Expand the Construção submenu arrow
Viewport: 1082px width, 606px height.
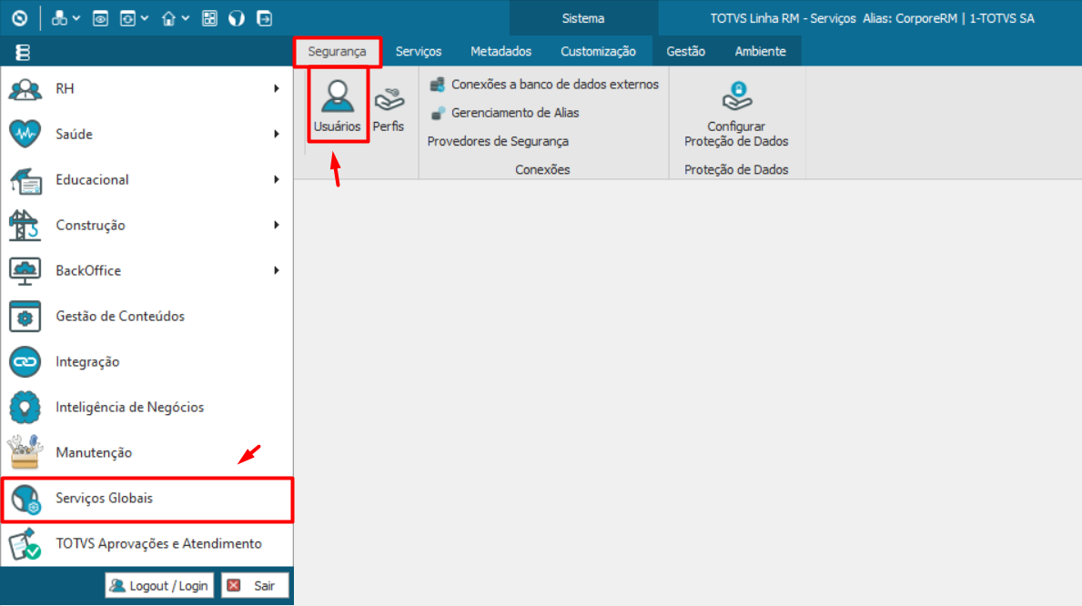276,225
